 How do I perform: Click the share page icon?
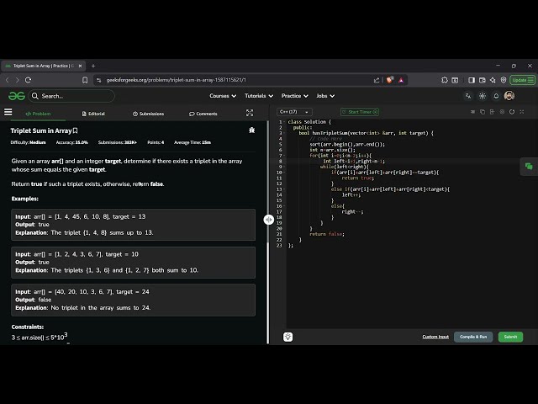[377, 80]
